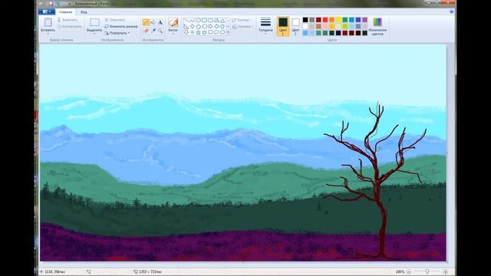The image size is (491, 276).
Task: Open the Size (Толщина) thickness dropdown
Action: click(265, 26)
